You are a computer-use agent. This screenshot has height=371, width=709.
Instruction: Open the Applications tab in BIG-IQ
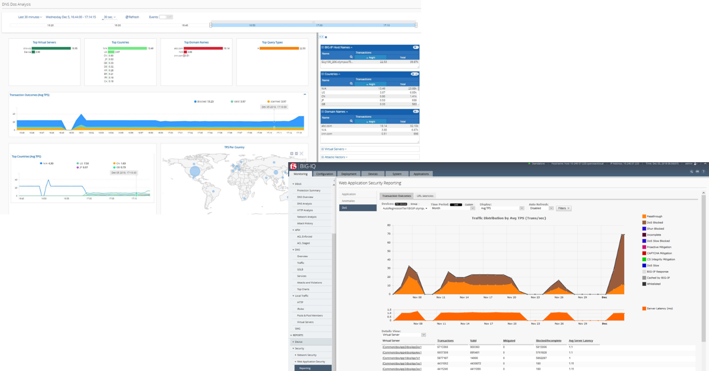(x=421, y=174)
